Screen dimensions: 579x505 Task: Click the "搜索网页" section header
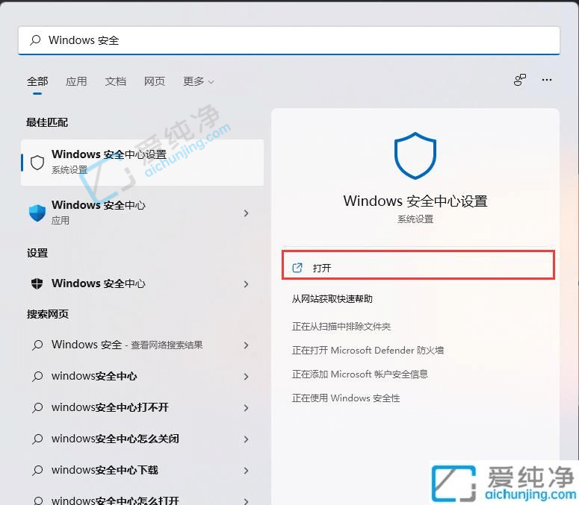pos(48,314)
